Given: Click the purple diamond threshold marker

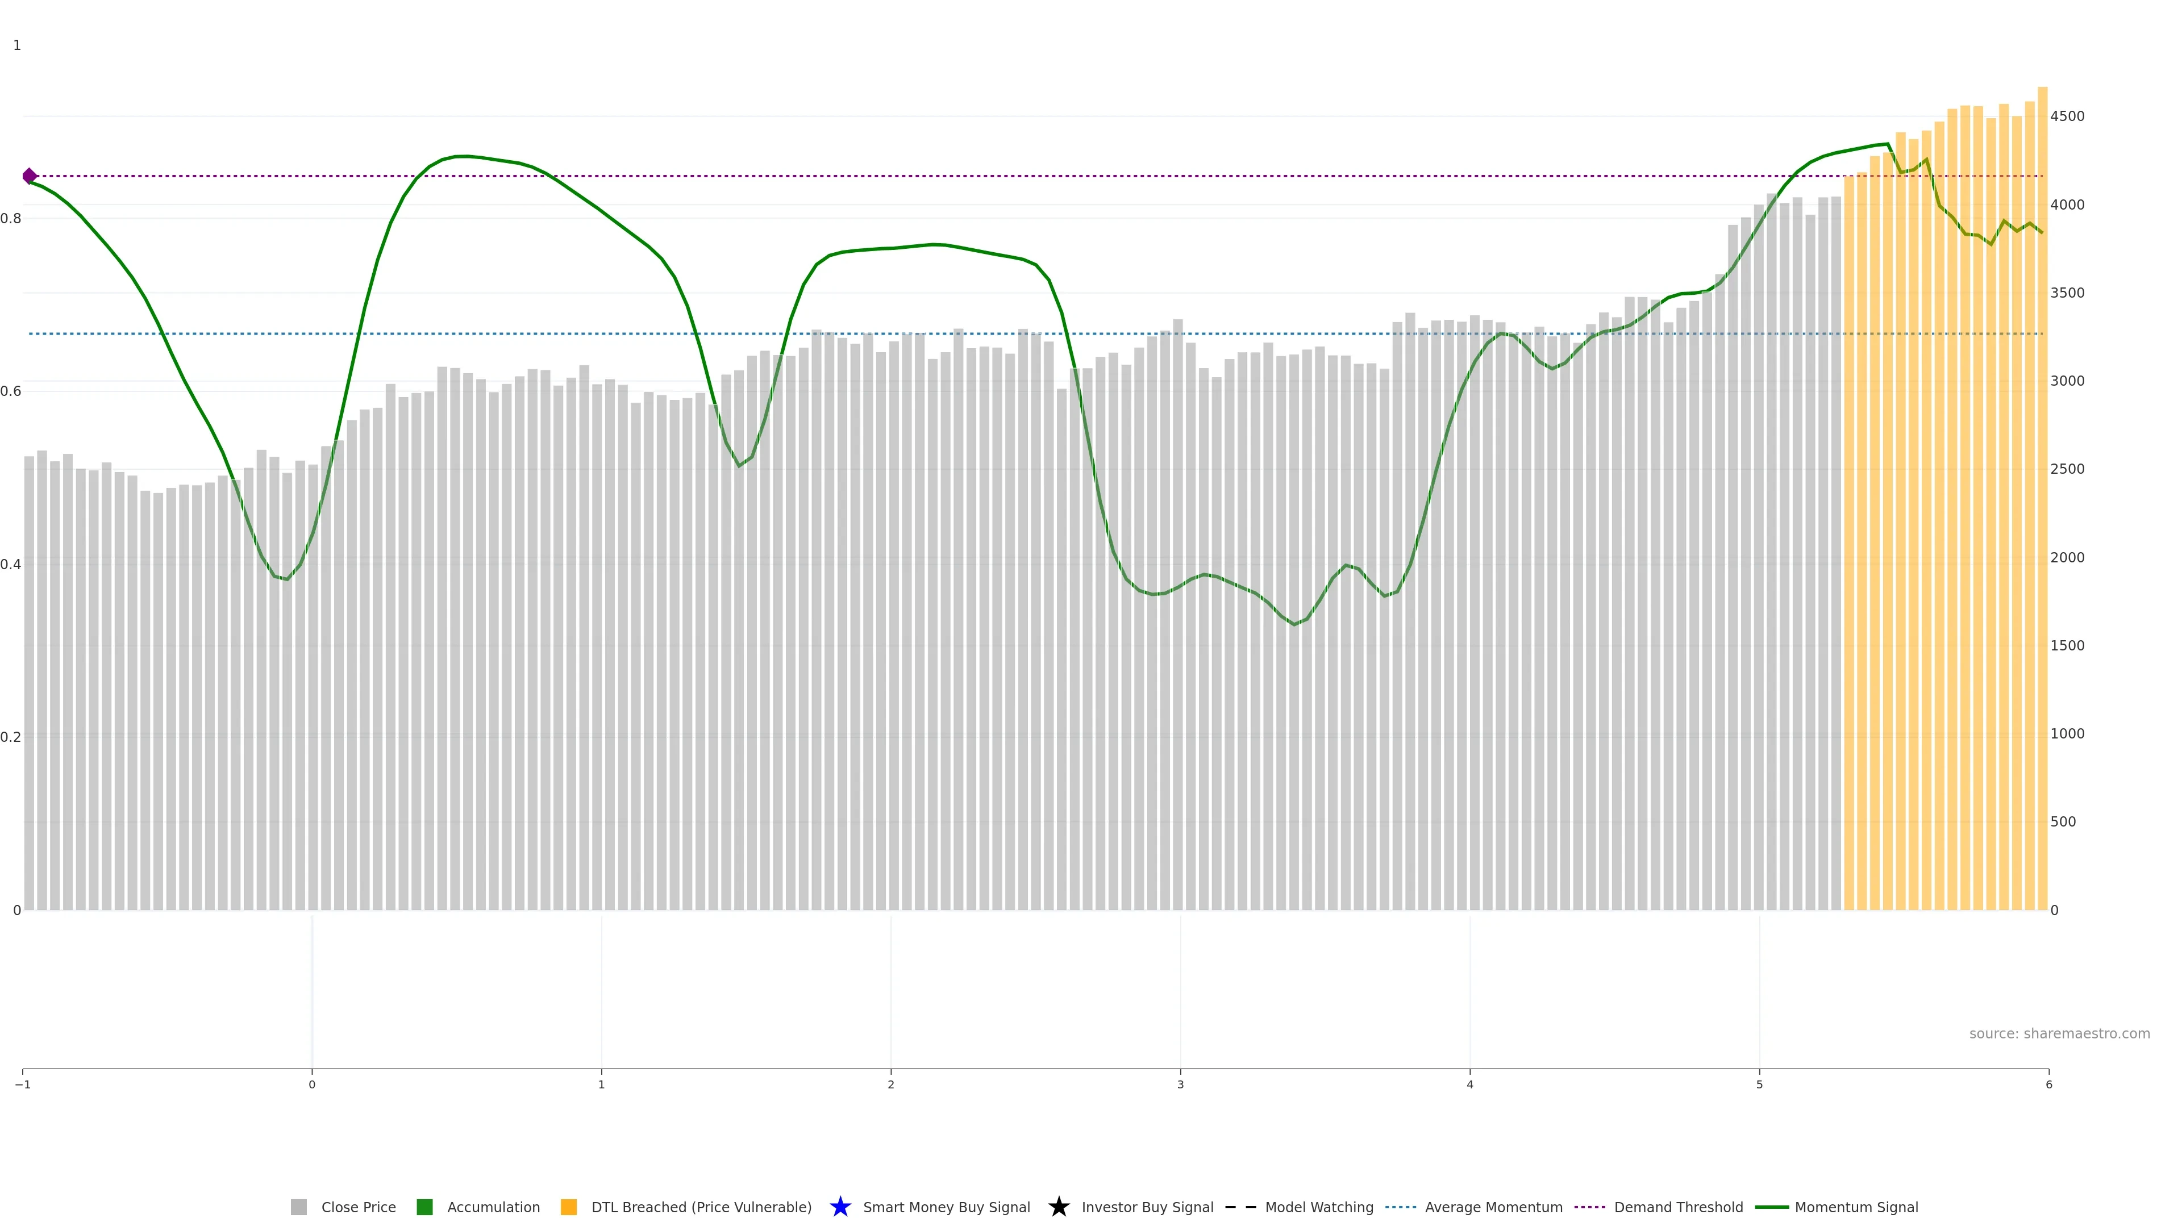Looking at the screenshot, I should (x=30, y=176).
